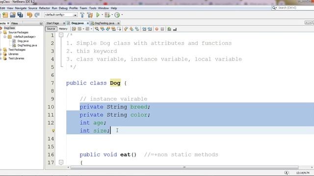Toggle highlight search icon
Image resolution: width=314 pixels, height=176 pixels.
[113, 29]
